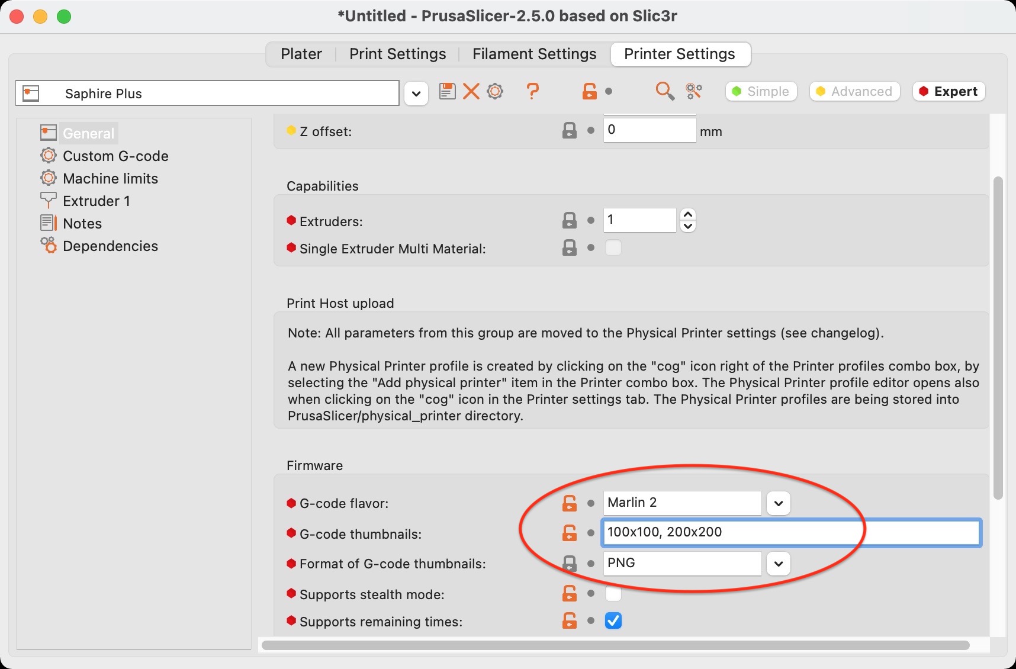Viewport: 1016px width, 669px height.
Task: Click the printer icon in the preset box
Action: [31, 93]
